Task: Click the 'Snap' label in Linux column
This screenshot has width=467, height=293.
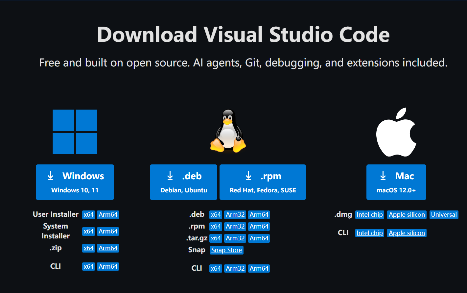Action: click(x=197, y=250)
